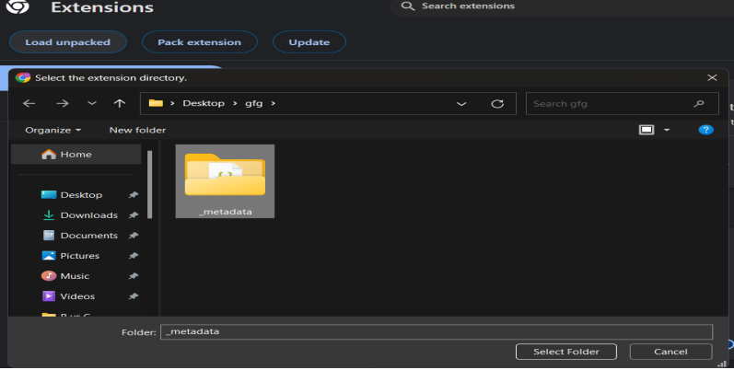Click the pin icon next to Music
The image size is (734, 370).
134,276
